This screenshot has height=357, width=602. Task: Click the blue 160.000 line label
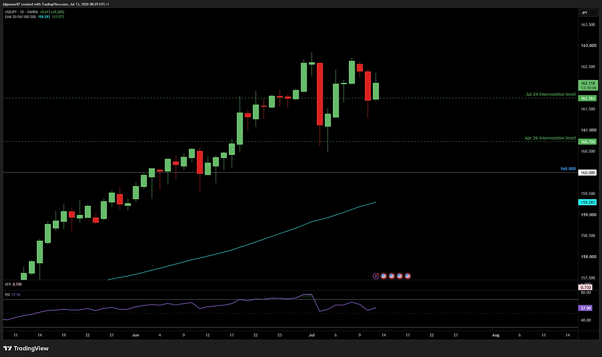[x=568, y=168]
